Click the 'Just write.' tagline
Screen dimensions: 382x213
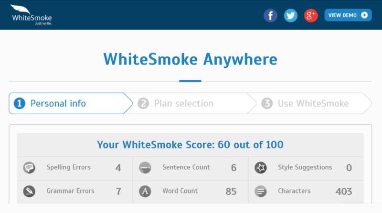click(43, 23)
